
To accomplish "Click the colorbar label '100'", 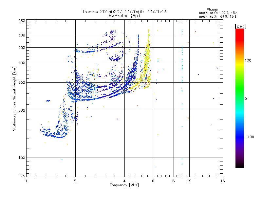I will click(x=248, y=60).
